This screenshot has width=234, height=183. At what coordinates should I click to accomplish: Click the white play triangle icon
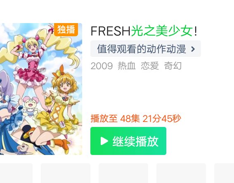click(104, 141)
